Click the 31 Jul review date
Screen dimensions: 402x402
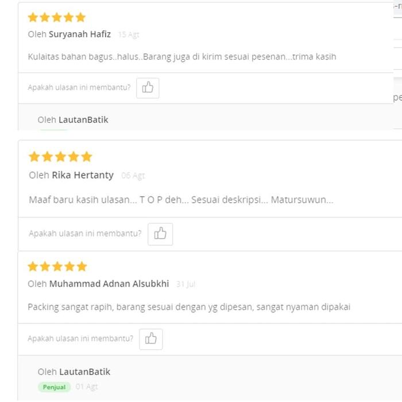coord(186,284)
